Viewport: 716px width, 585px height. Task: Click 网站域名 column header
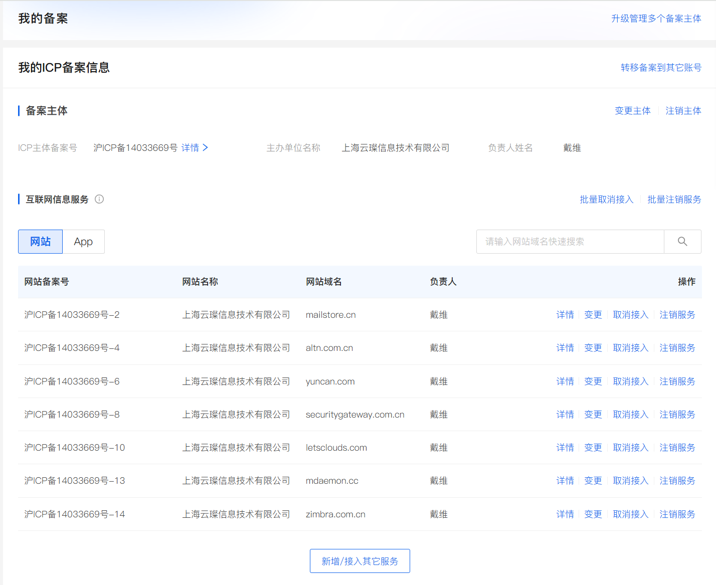click(x=324, y=282)
